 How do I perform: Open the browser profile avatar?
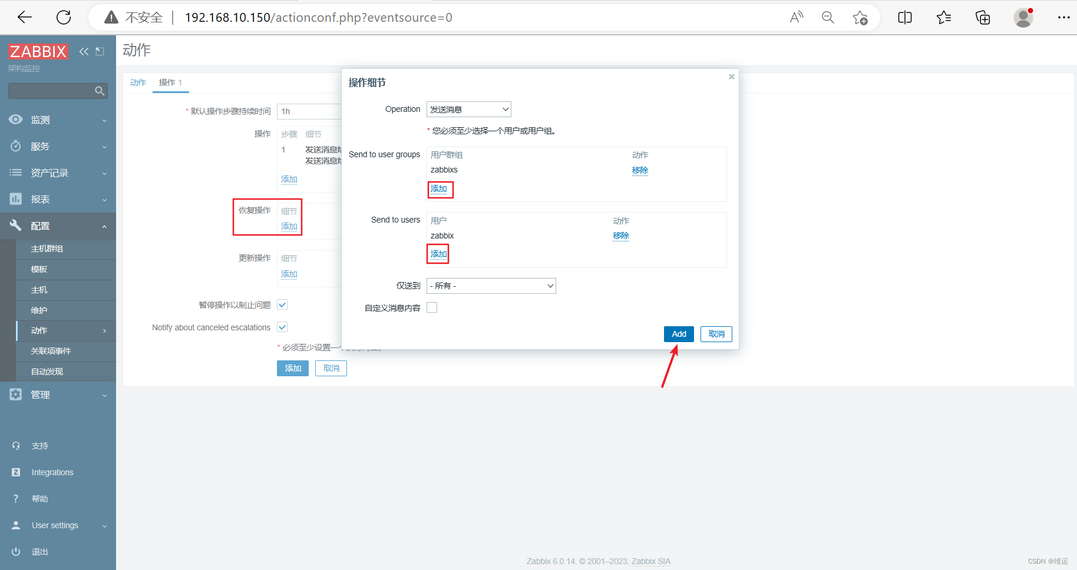[1023, 17]
